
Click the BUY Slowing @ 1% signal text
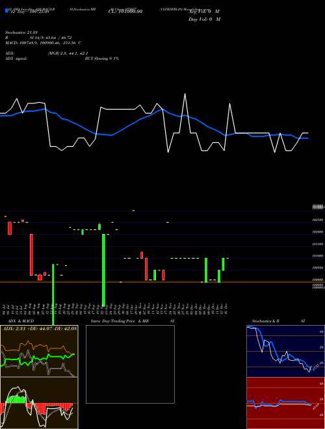tap(102, 58)
